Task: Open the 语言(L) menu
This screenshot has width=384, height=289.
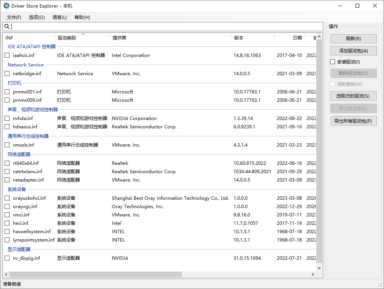Action: (x=60, y=17)
